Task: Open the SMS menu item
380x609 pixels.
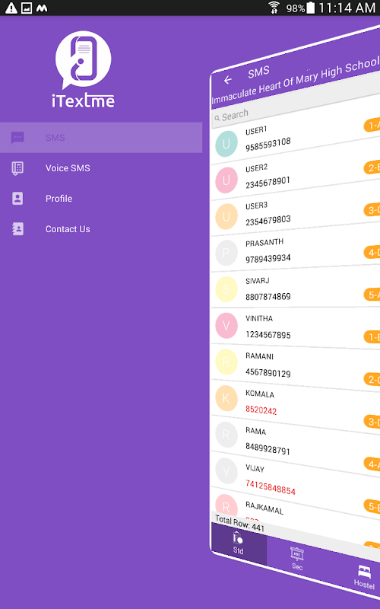Action: (x=101, y=138)
